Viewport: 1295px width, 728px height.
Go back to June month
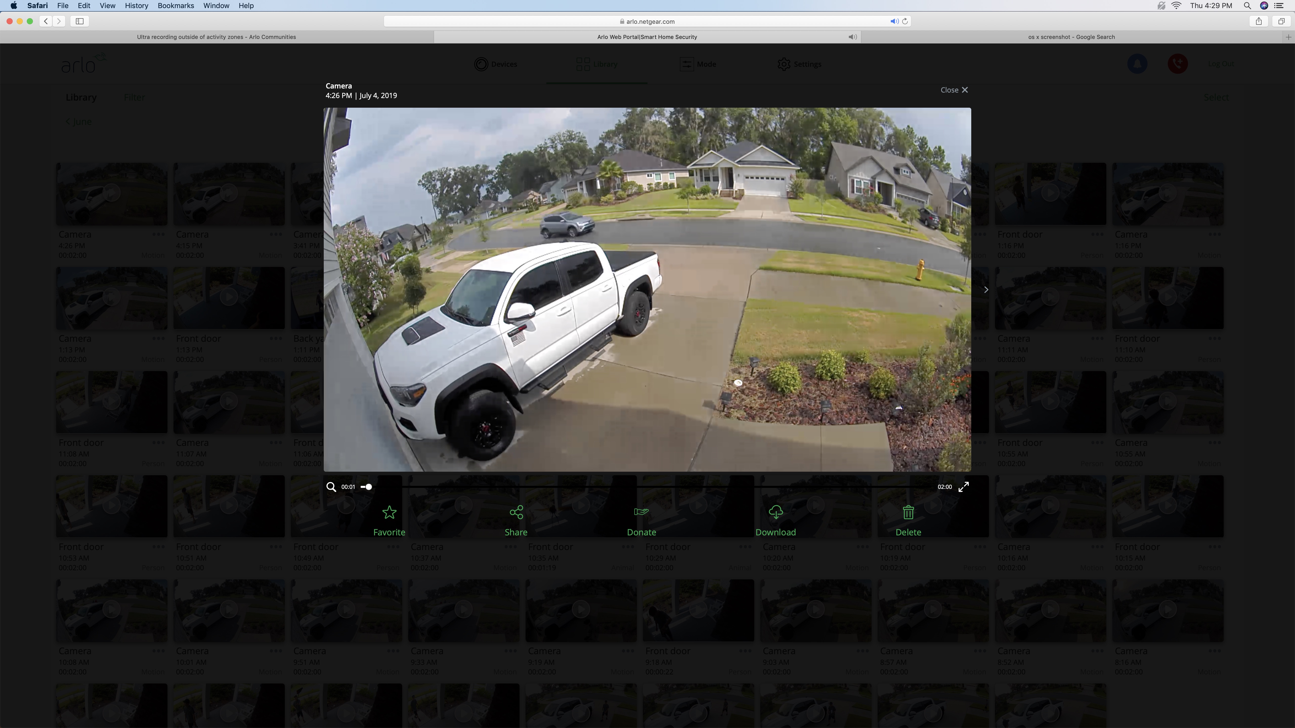point(79,122)
